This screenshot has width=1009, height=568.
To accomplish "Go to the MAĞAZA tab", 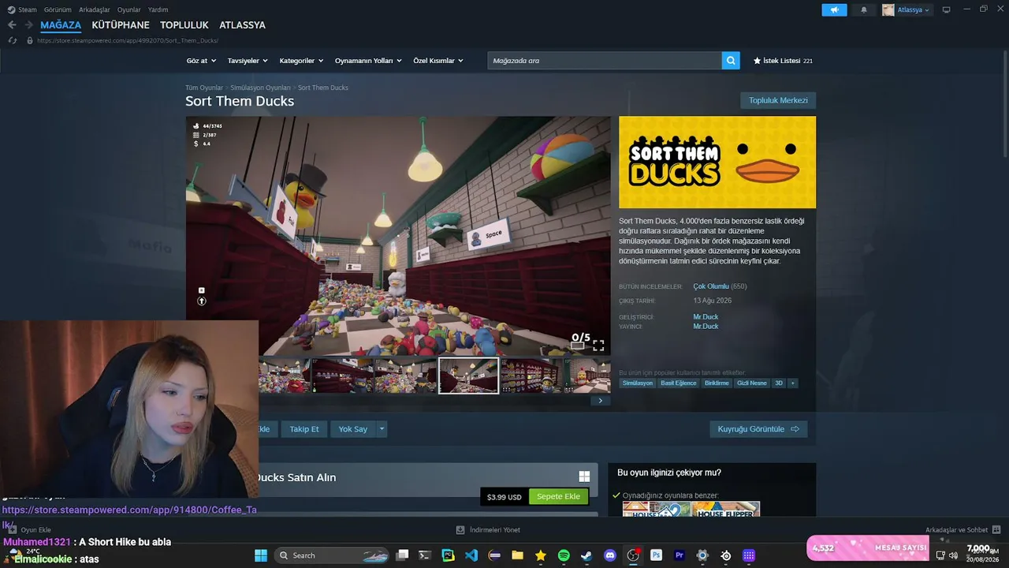I will click(x=61, y=25).
